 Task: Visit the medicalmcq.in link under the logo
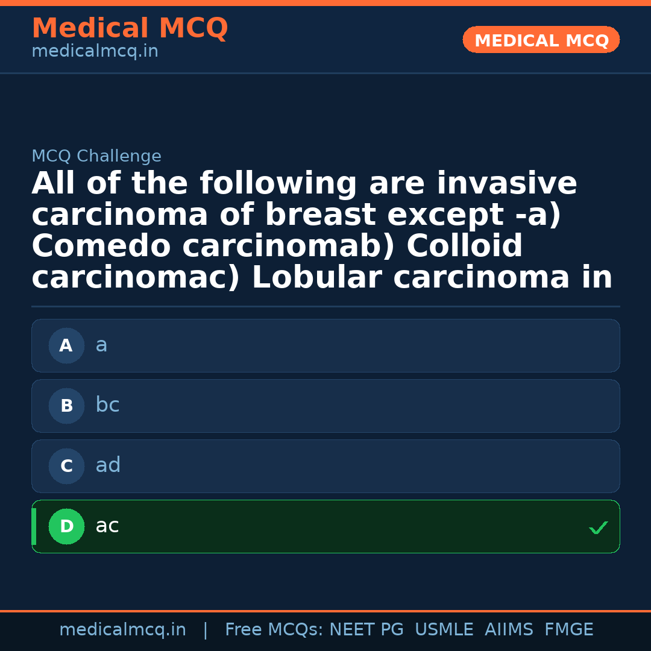point(94,51)
